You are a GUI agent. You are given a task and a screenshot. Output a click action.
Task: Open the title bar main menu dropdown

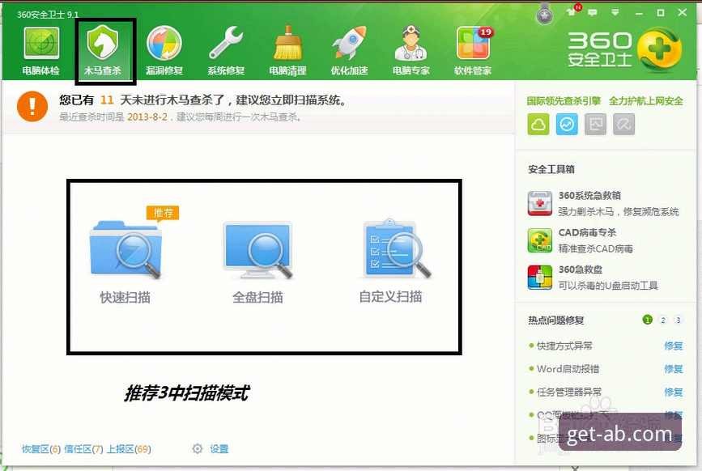pyautogui.click(x=615, y=12)
